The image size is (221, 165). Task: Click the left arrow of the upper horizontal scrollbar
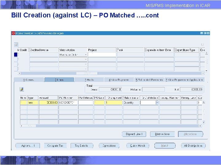coord(19,73)
